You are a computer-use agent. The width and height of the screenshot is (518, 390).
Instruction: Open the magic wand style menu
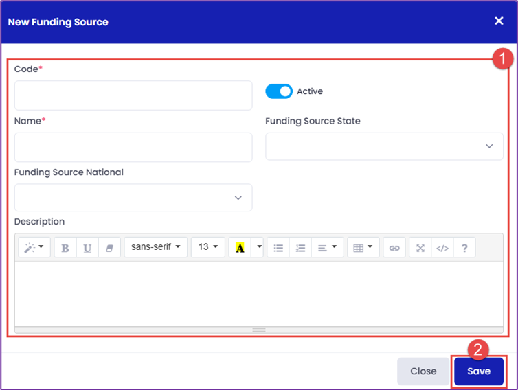(x=34, y=247)
